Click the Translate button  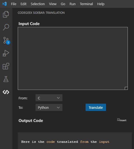[96, 107]
